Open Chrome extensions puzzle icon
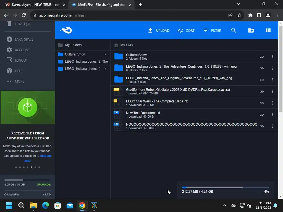Image resolution: width=283 pixels, height=212 pixels. tap(250, 15)
